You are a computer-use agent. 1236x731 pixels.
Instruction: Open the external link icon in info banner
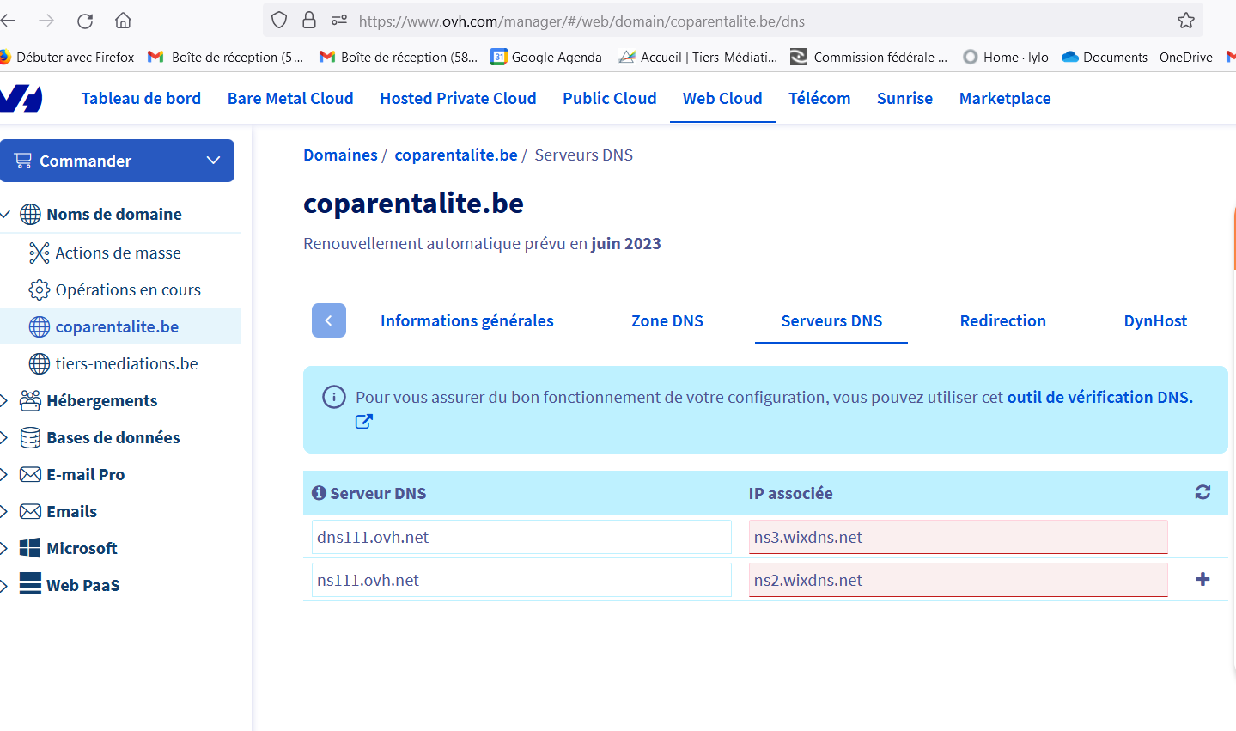coord(364,422)
